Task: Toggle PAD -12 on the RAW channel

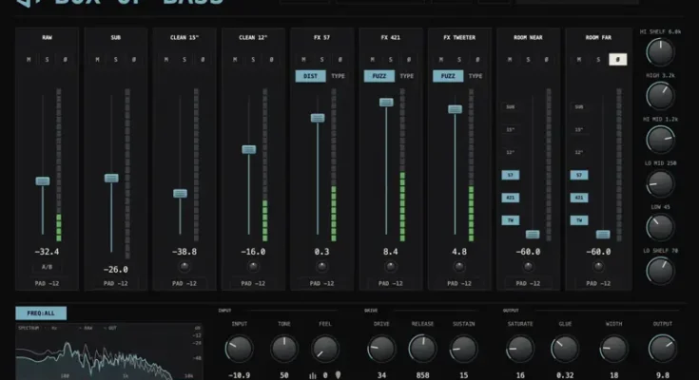Action: click(47, 283)
